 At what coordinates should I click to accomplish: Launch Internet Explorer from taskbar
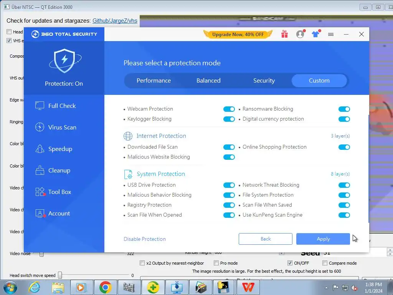34,287
